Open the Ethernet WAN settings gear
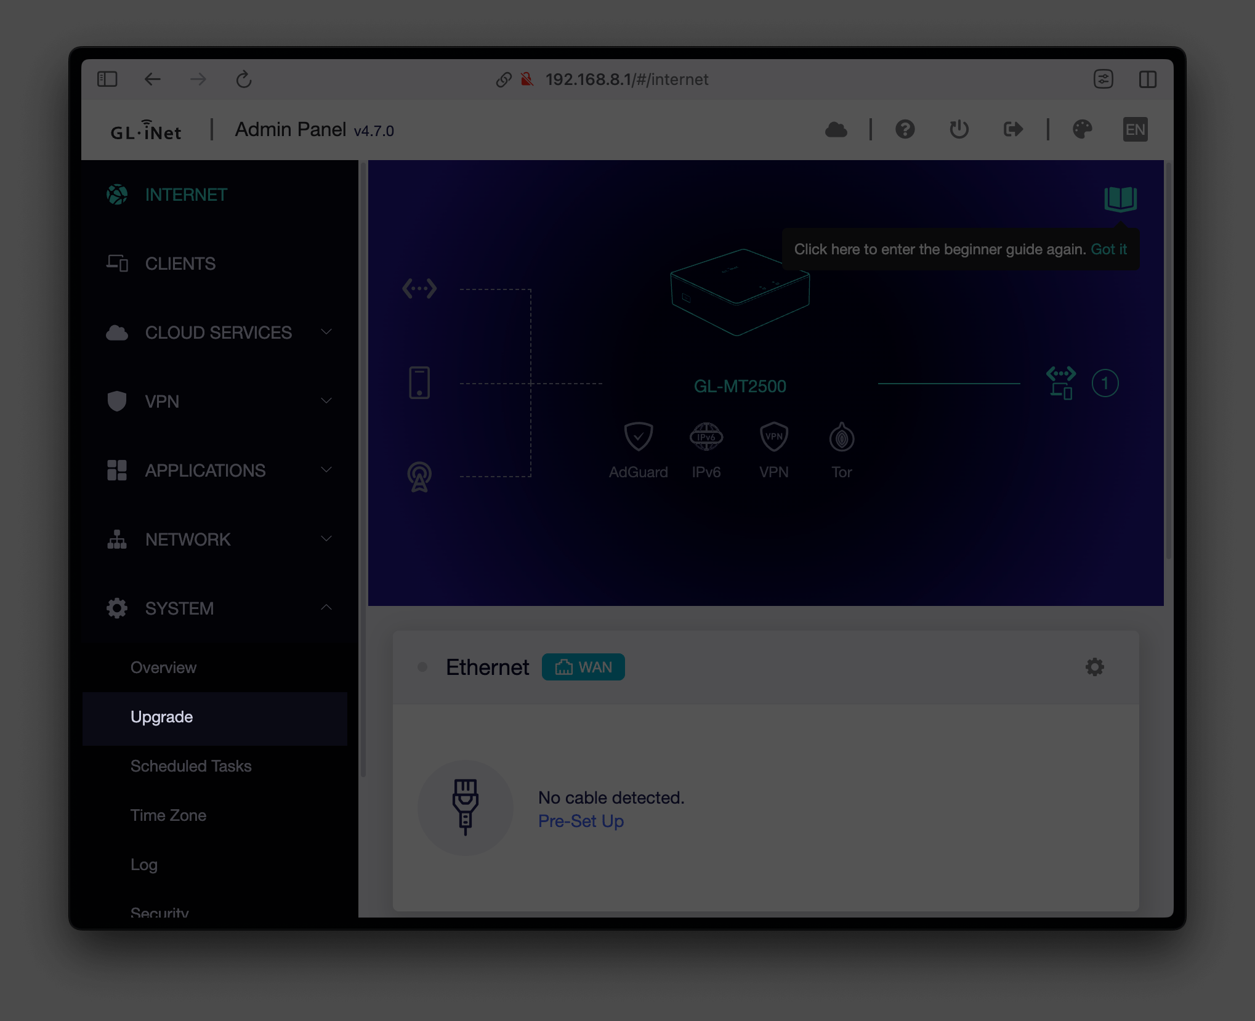Screen dimensions: 1255x1021 click(1095, 667)
